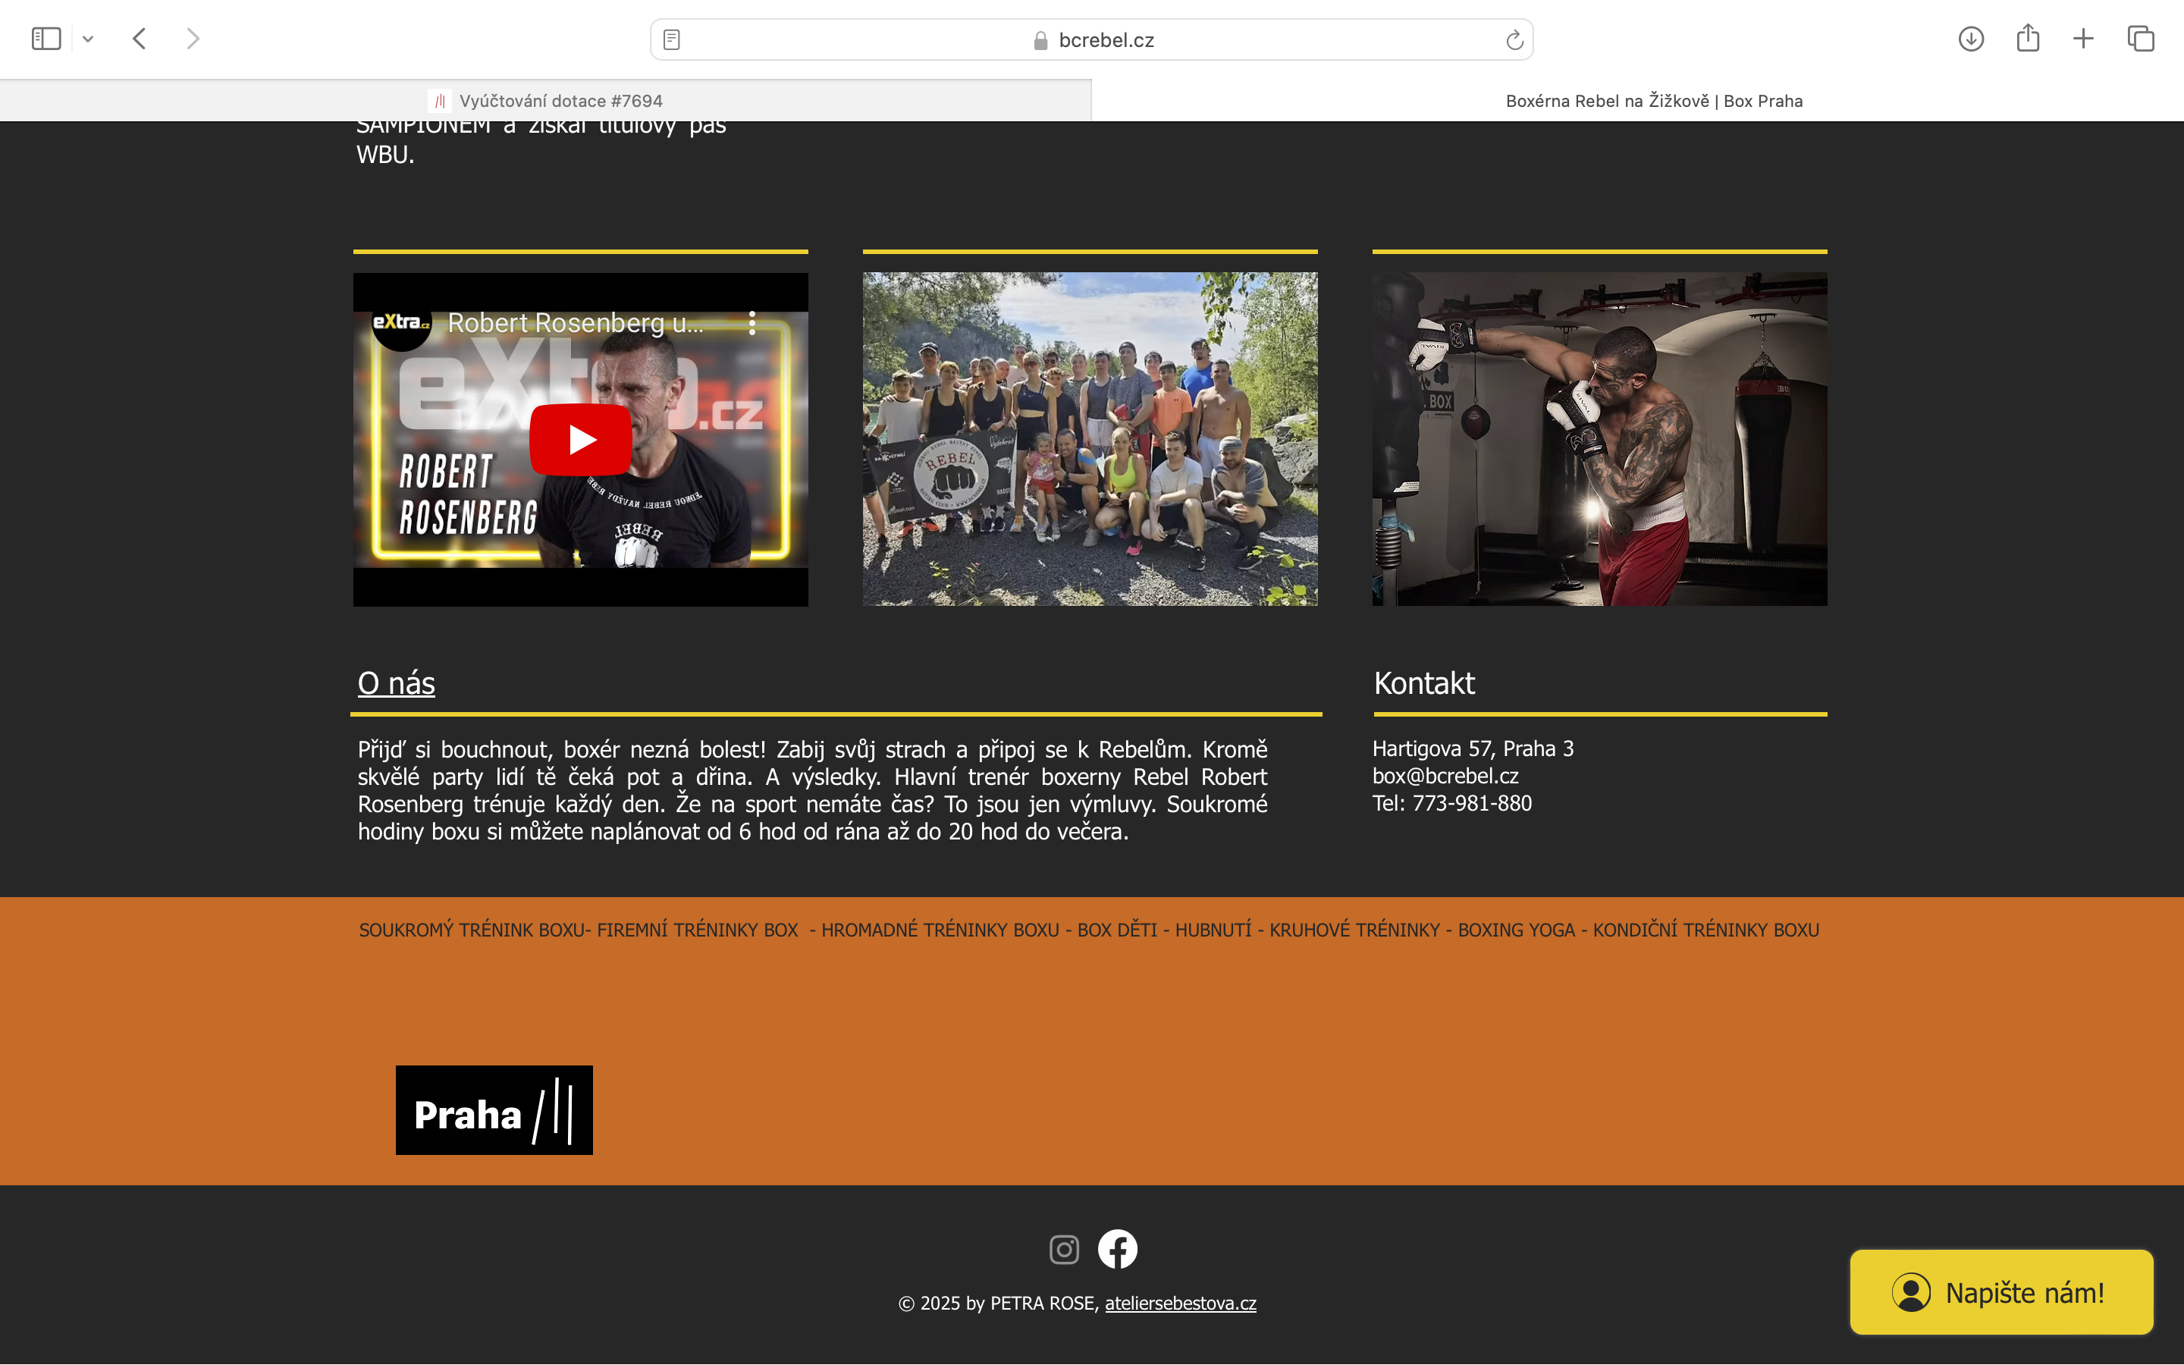2184x1365 pixels.
Task: Toggle the Safari sidebar icon
Action: click(46, 39)
